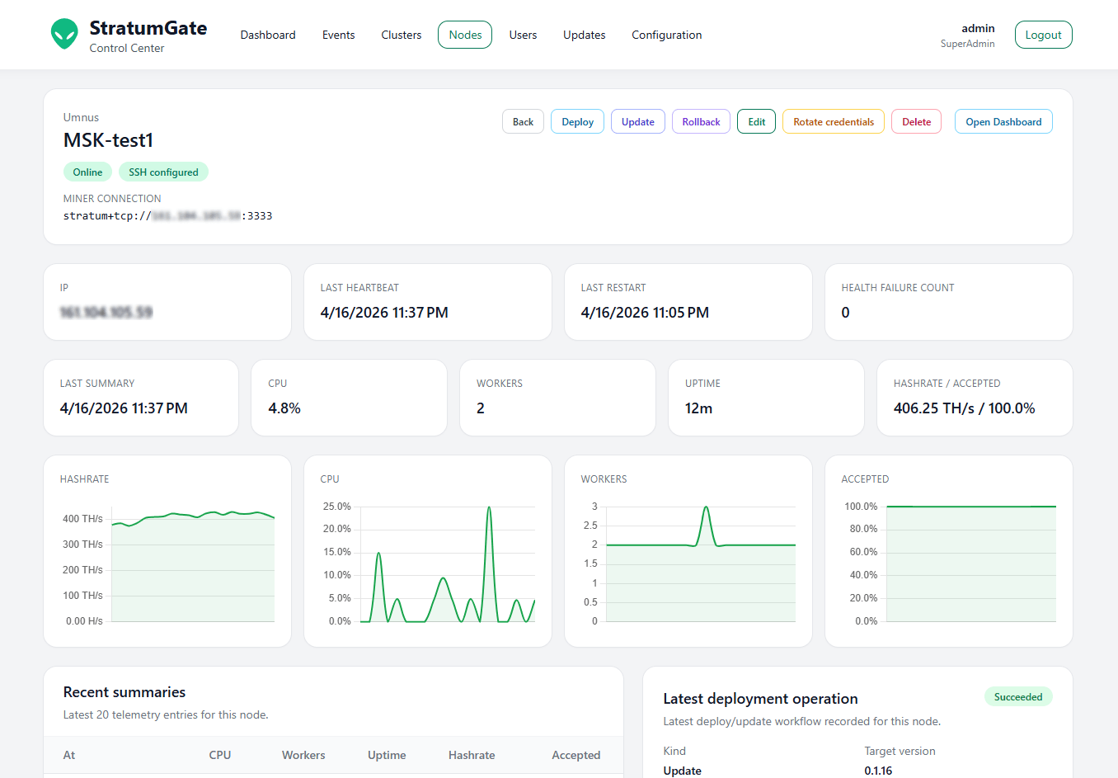The height and width of the screenshot is (778, 1118).
Task: Click Rotate credentials button
Action: [833, 121]
